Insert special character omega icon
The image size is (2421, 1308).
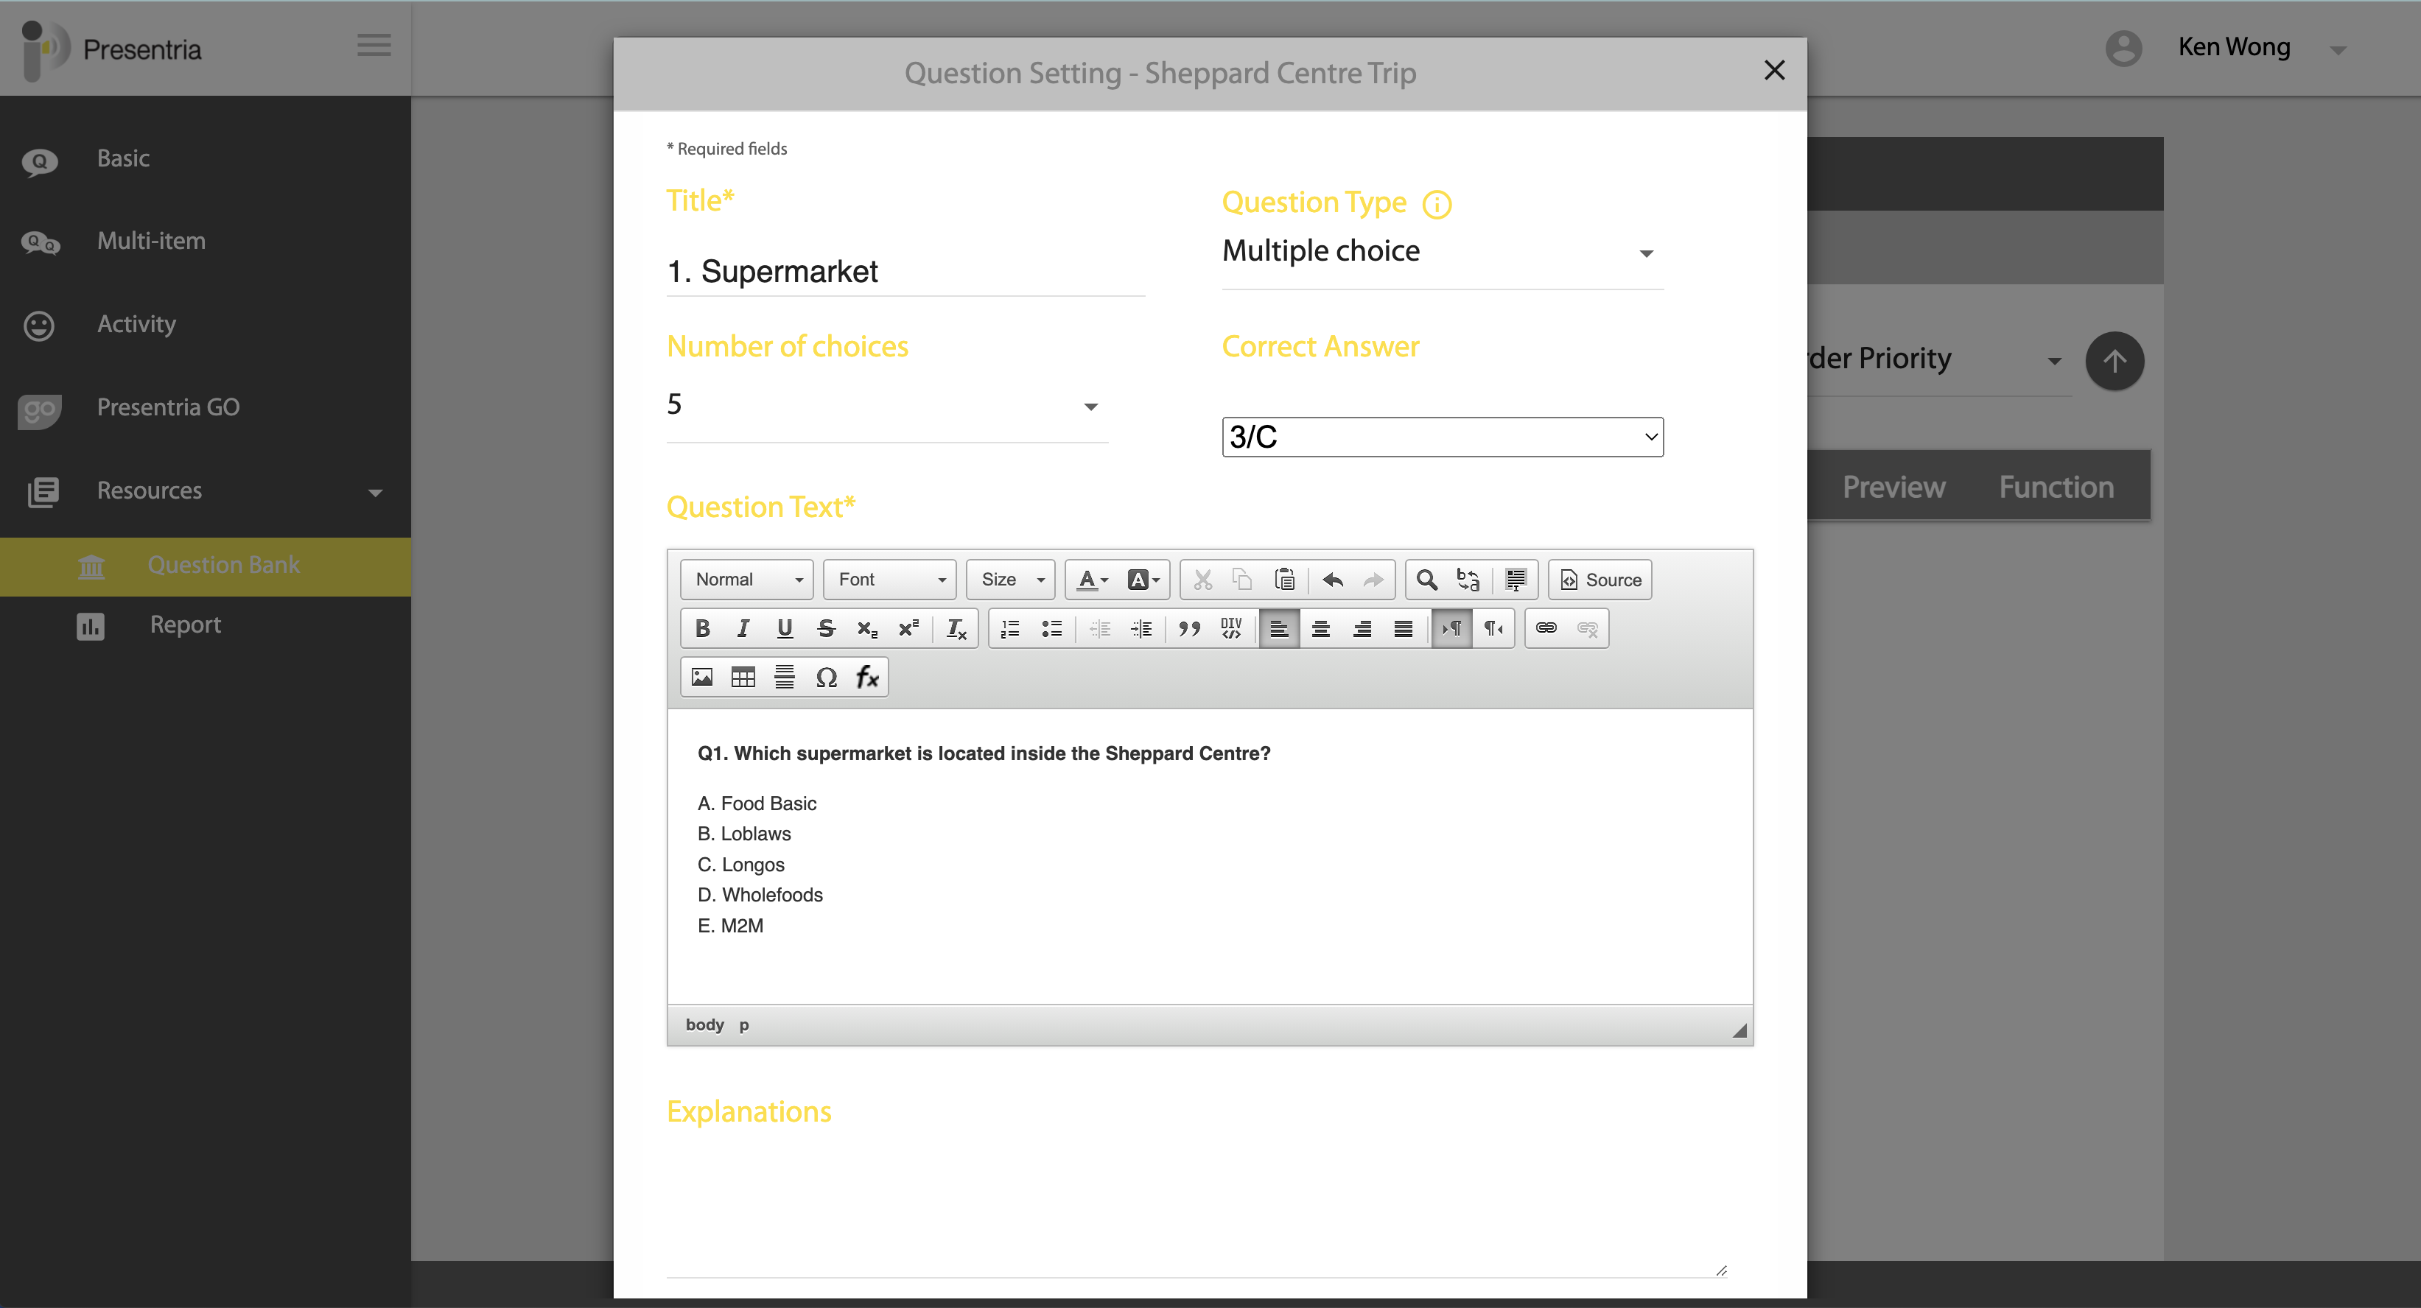click(826, 678)
